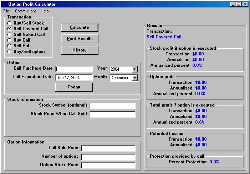This screenshot has width=250, height=174.
Task: Close the Option Profit Calculator window
Action: 245,4
